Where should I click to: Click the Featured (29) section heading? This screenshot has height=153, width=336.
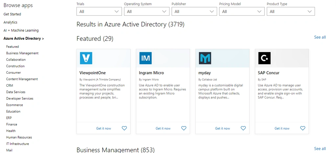tap(95, 39)
